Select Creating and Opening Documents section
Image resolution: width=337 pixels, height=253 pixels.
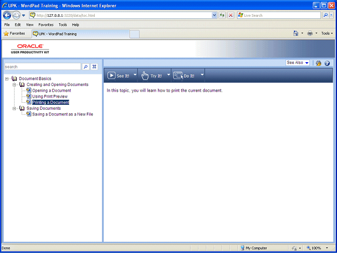coord(57,84)
